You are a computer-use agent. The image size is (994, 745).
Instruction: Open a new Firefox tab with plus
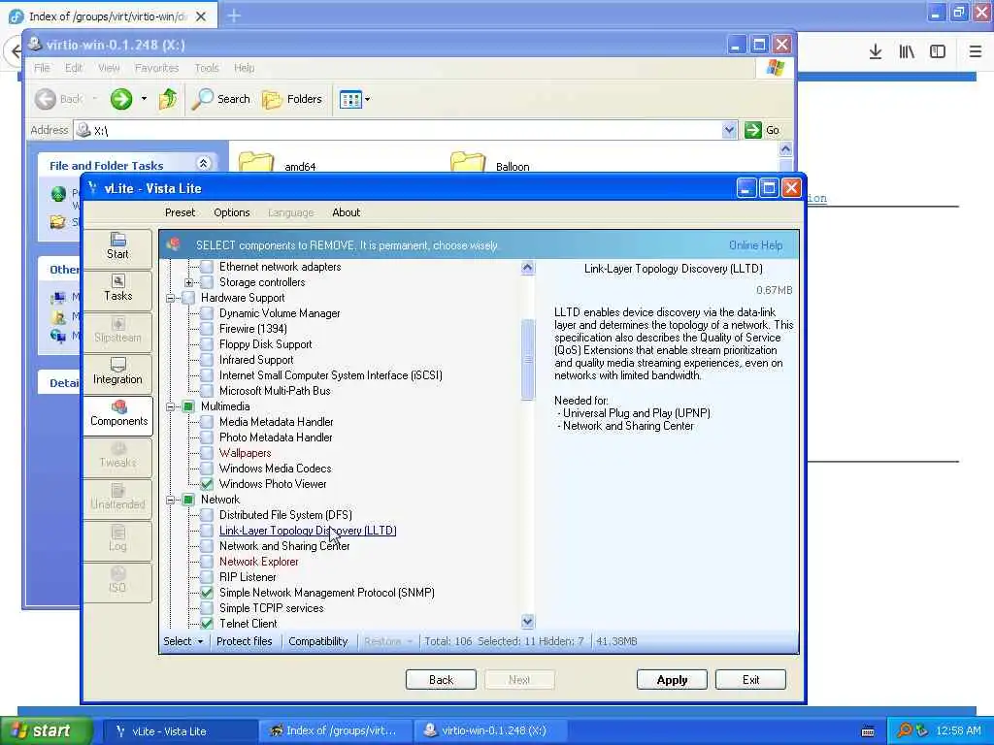tap(234, 16)
